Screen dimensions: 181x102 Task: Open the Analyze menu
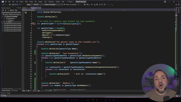click(x=40, y=2)
